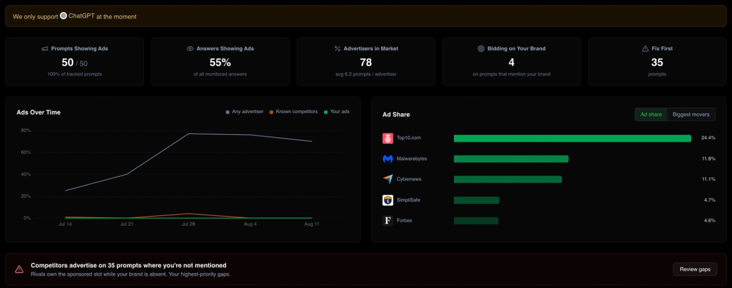Viewport: 732px width, 288px height.
Task: Click the 11.1% share value for Cybernews
Action: tap(709, 179)
